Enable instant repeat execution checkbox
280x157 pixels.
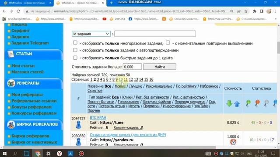pyautogui.click(x=168, y=43)
